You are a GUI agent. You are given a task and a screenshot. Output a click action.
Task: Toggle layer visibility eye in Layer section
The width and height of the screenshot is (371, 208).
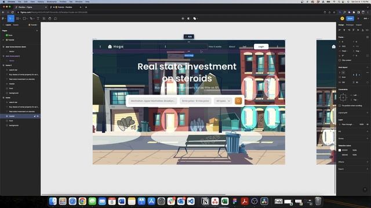pyautogui.click(x=368, y=124)
